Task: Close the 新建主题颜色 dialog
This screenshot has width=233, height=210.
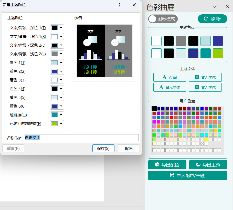Action: click(134, 5)
